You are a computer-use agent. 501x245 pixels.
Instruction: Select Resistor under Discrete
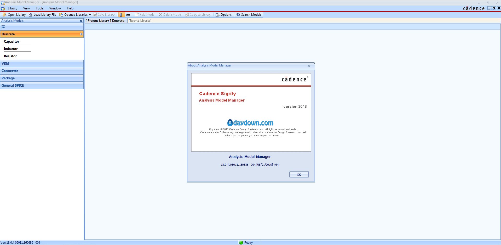10,56
